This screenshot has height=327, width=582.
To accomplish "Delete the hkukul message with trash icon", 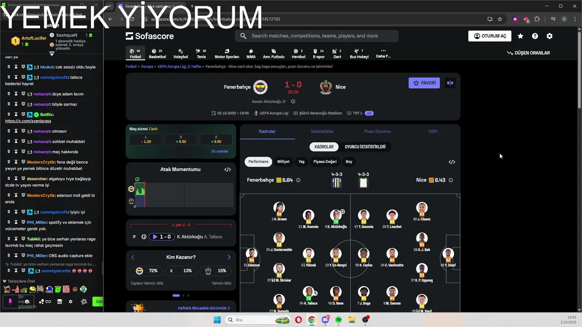I will (x=9, y=67).
